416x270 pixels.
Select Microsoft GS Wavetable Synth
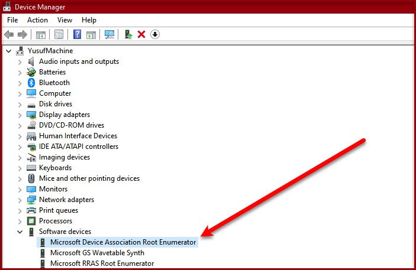click(98, 253)
